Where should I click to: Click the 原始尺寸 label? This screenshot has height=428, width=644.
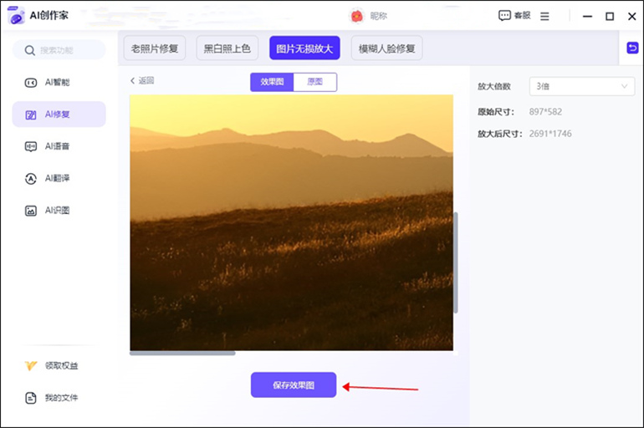click(496, 112)
